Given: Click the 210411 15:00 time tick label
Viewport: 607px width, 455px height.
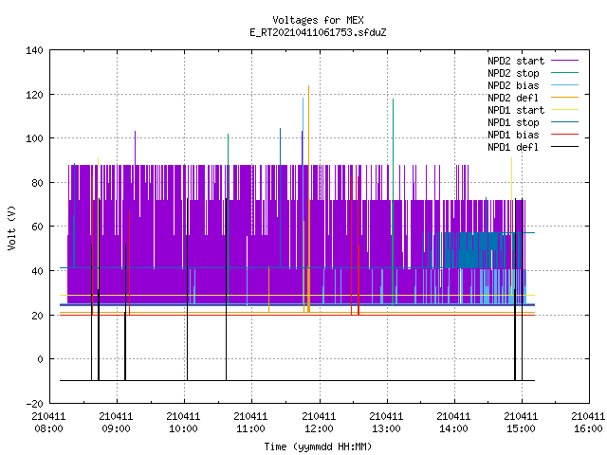Looking at the screenshot, I should pyautogui.click(x=521, y=423).
